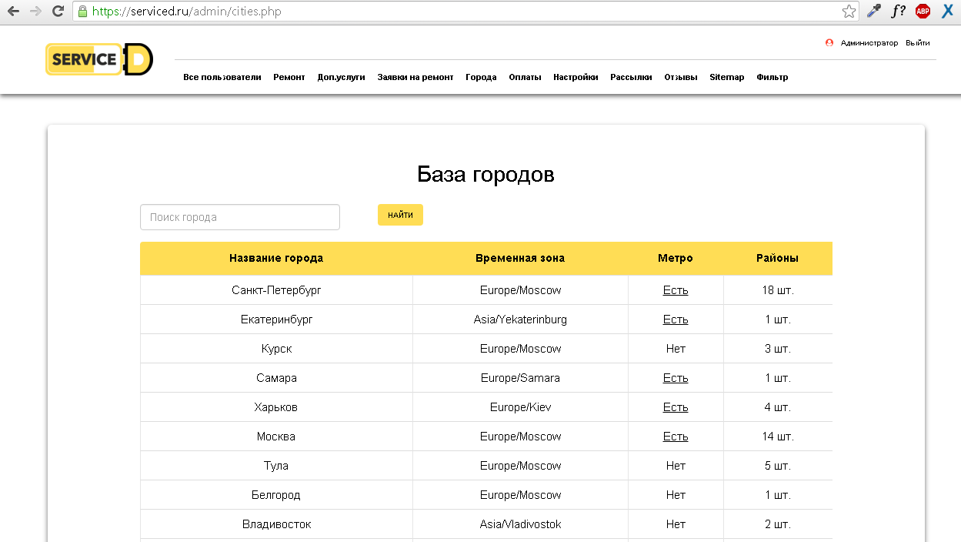Bookmark this page with the star icon

849,12
